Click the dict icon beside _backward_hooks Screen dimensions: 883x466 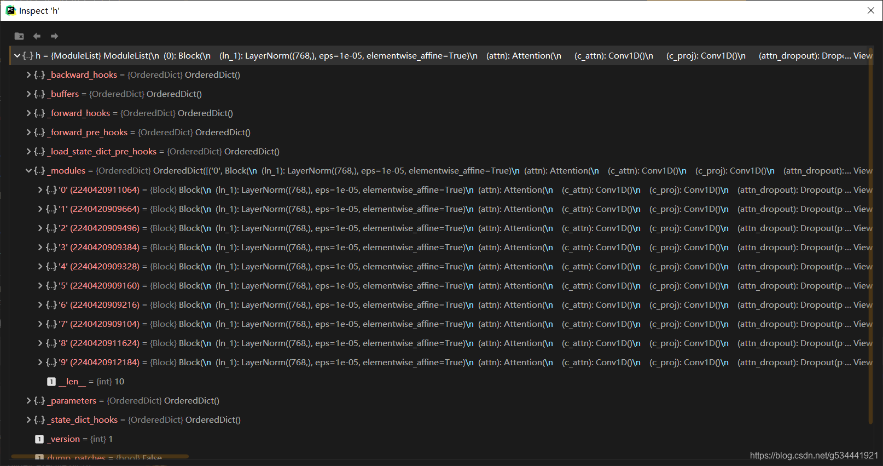39,75
